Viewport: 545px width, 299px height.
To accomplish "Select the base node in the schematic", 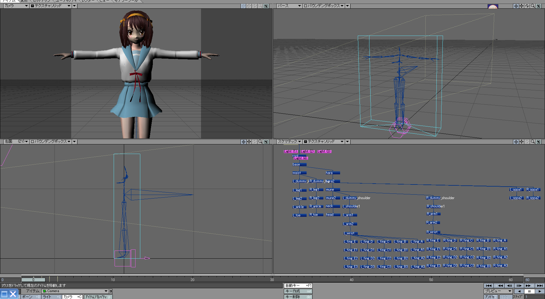I will [x=299, y=164].
